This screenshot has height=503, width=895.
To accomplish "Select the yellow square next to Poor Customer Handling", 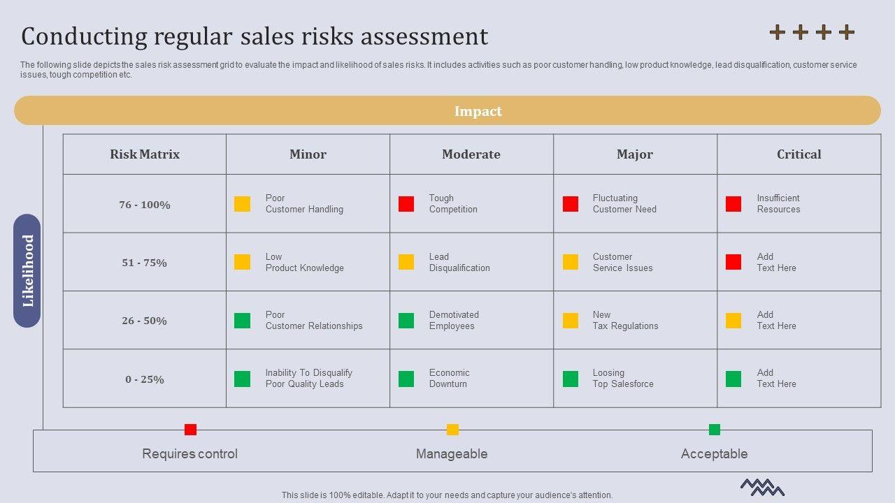I will [x=242, y=204].
